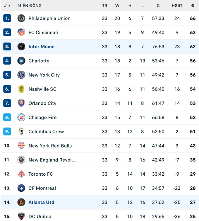Click the Chicago Fire team crest
Viewport: 199px width, 221px height.
point(21,117)
